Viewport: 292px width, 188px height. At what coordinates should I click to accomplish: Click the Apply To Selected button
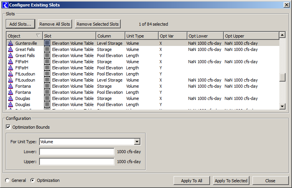point(231,181)
